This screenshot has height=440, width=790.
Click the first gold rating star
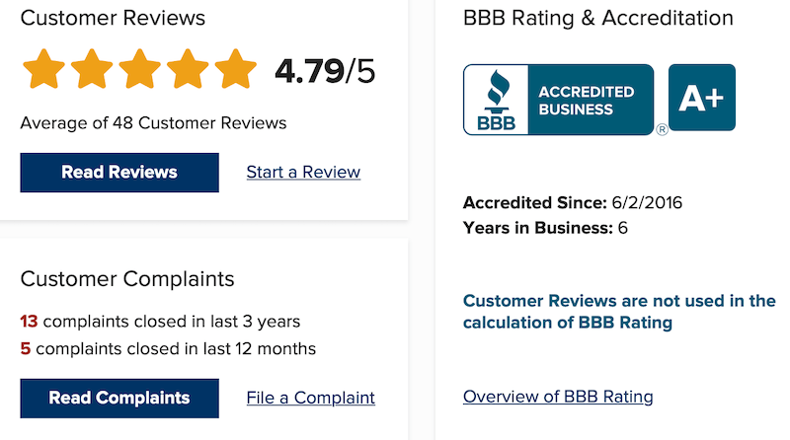[43, 69]
